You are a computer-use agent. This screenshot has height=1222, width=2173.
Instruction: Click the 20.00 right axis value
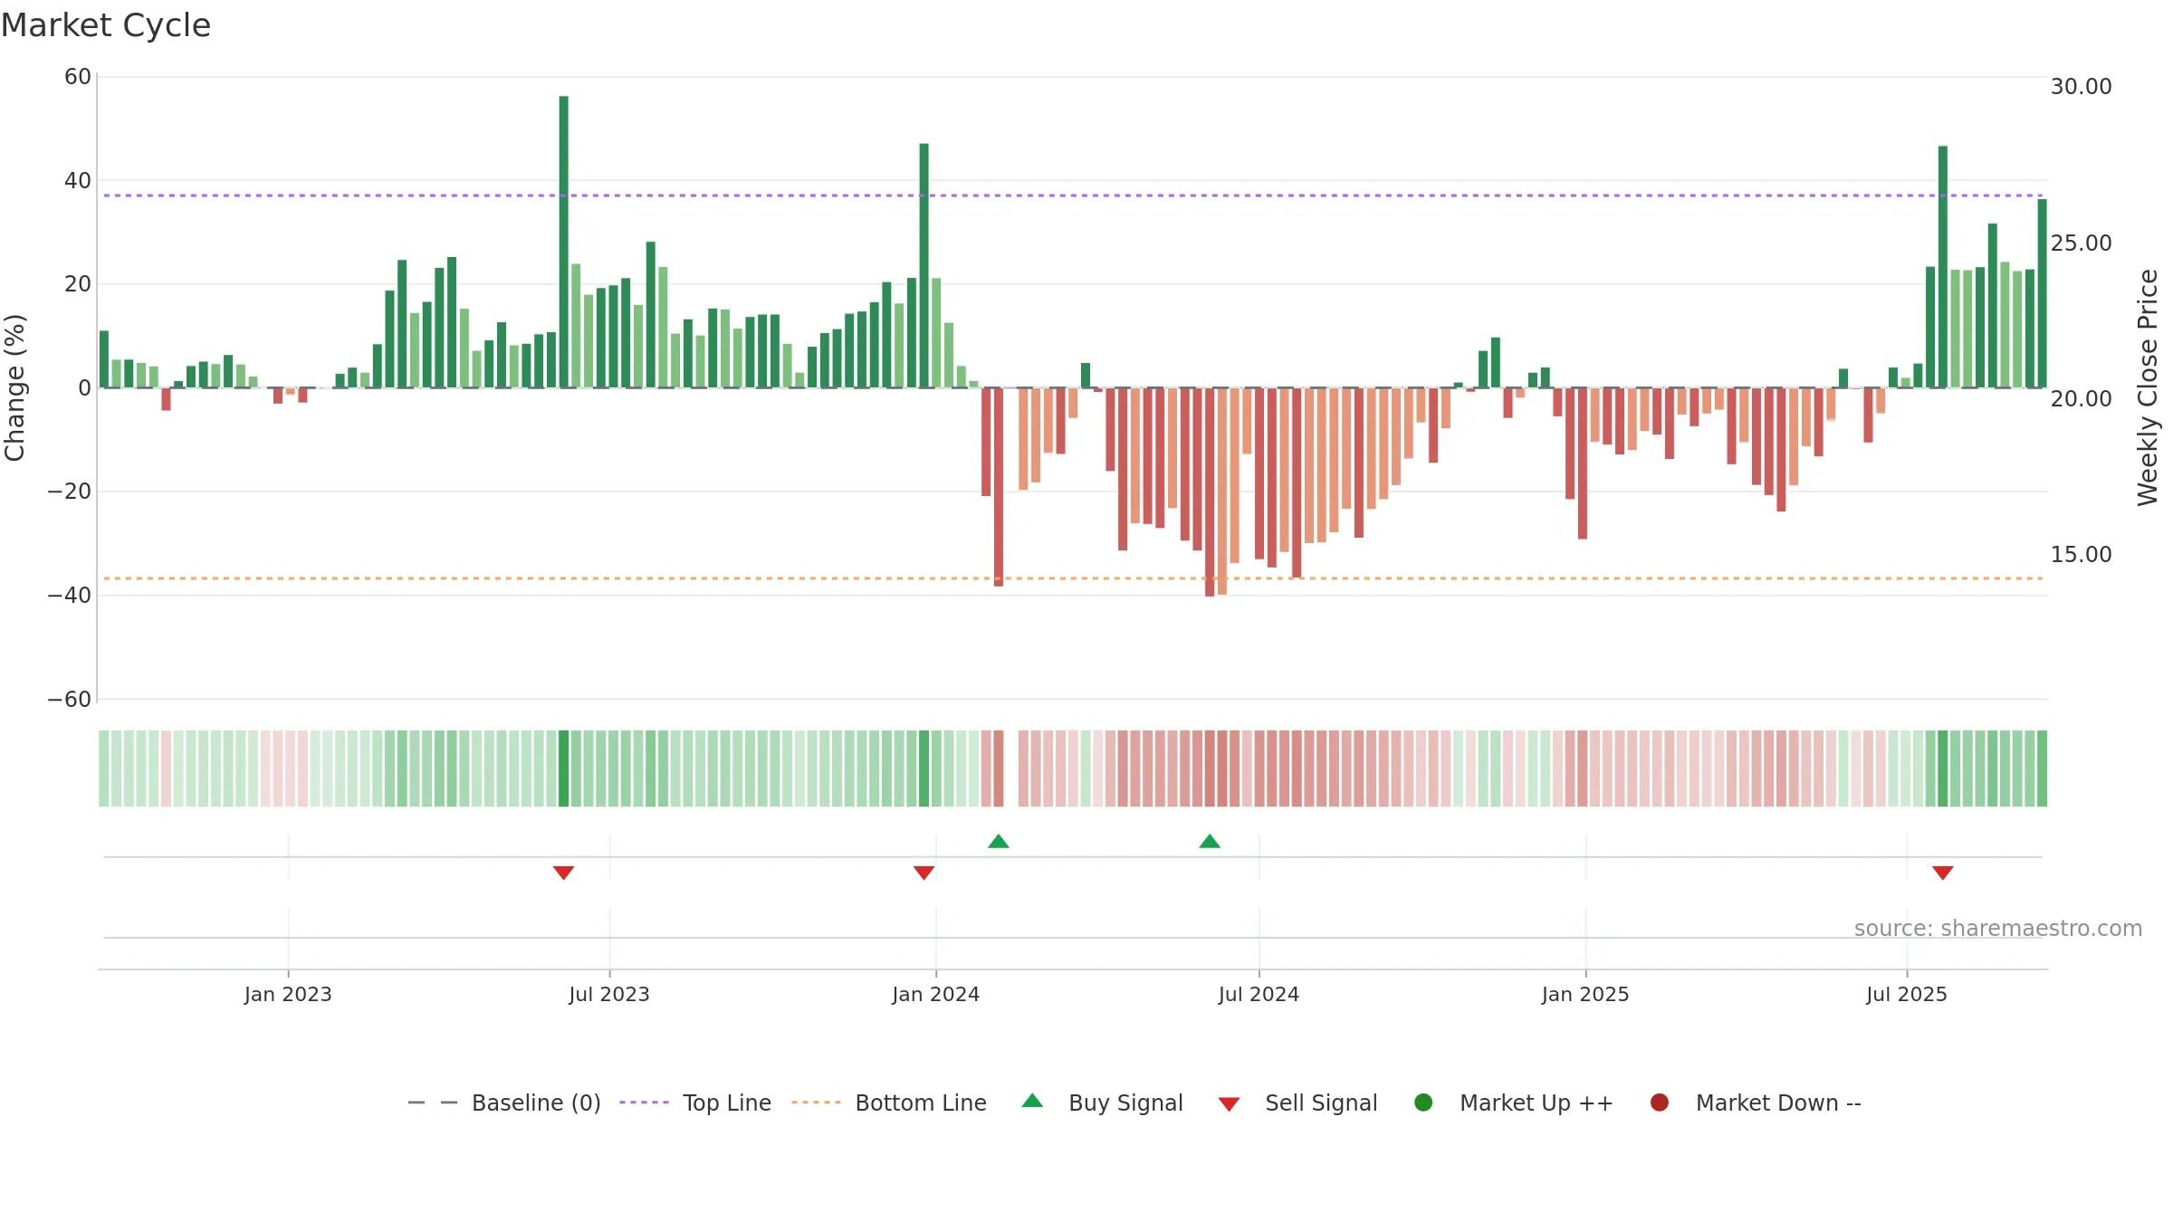(2081, 398)
